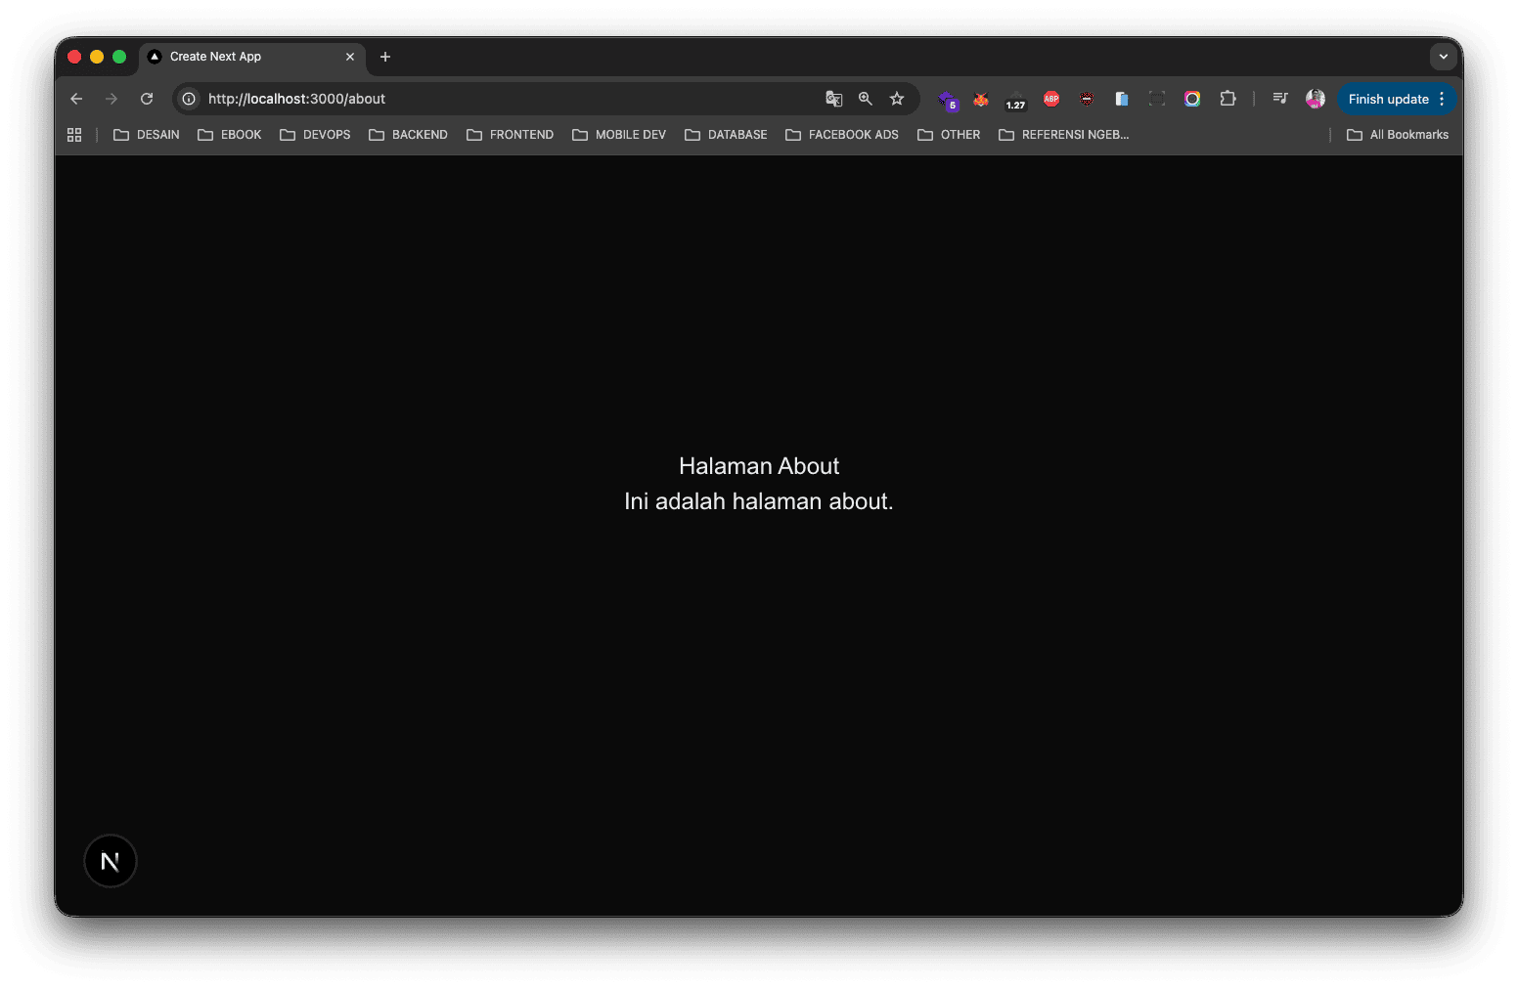Open the Extensions puzzle-piece menu

point(1228,99)
